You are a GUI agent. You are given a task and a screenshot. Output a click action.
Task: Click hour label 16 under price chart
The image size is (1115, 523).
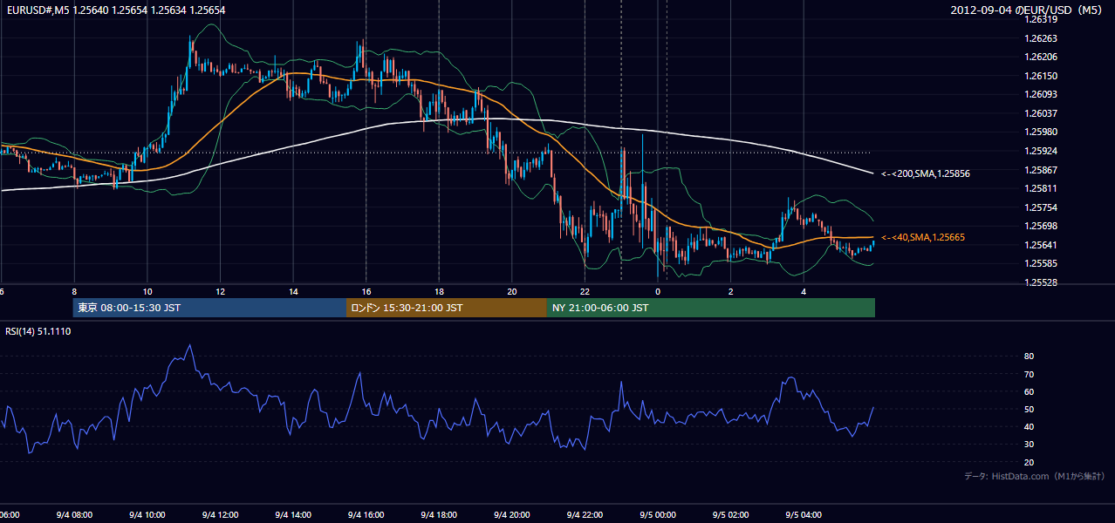coord(366,292)
